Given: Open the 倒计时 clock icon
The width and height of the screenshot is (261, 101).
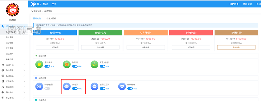Looking at the screenshot, I should 67,64.
